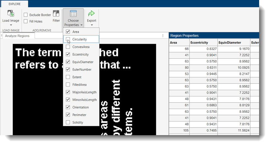The image size is (270, 146).
Task: Check the Extent property
Action: [68, 77]
